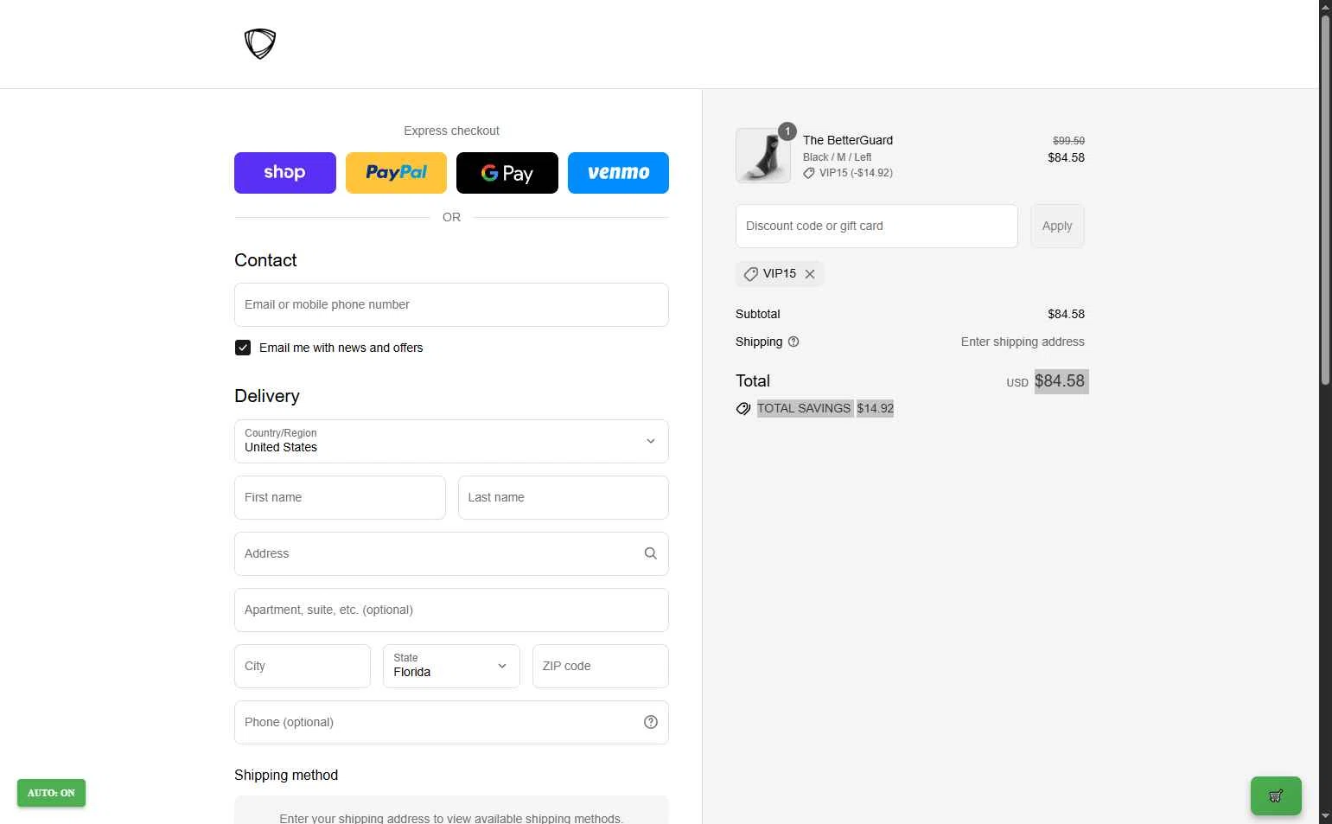Open the Country/Region dropdown
Image resolution: width=1332 pixels, height=824 pixels.
[451, 441]
